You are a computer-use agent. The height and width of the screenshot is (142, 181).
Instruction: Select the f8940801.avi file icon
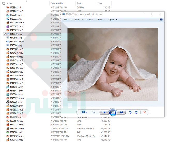[x=8, y=132]
